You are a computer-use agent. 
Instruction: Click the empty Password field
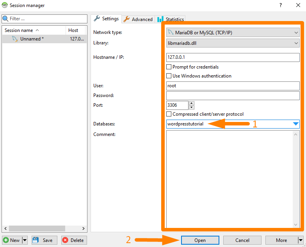pyautogui.click(x=233, y=96)
